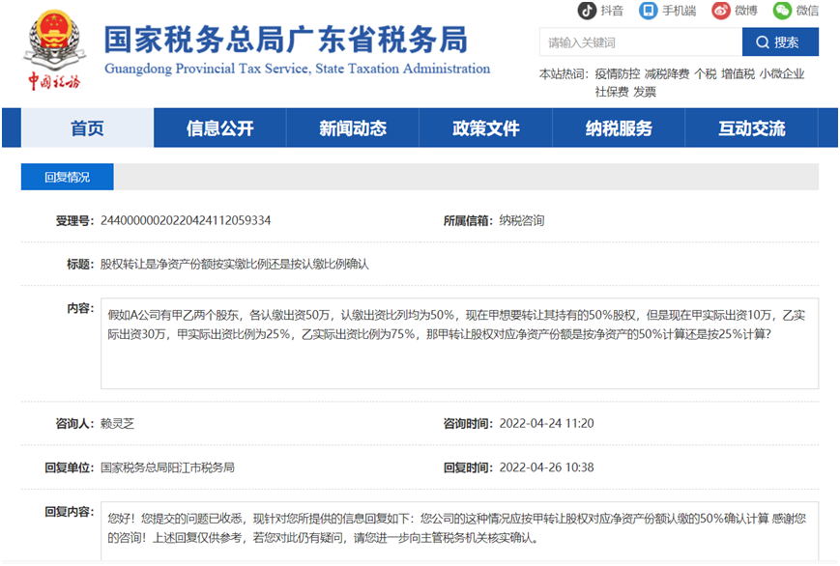Click the Weibo (微博) icon
840x566 pixels.
722,12
